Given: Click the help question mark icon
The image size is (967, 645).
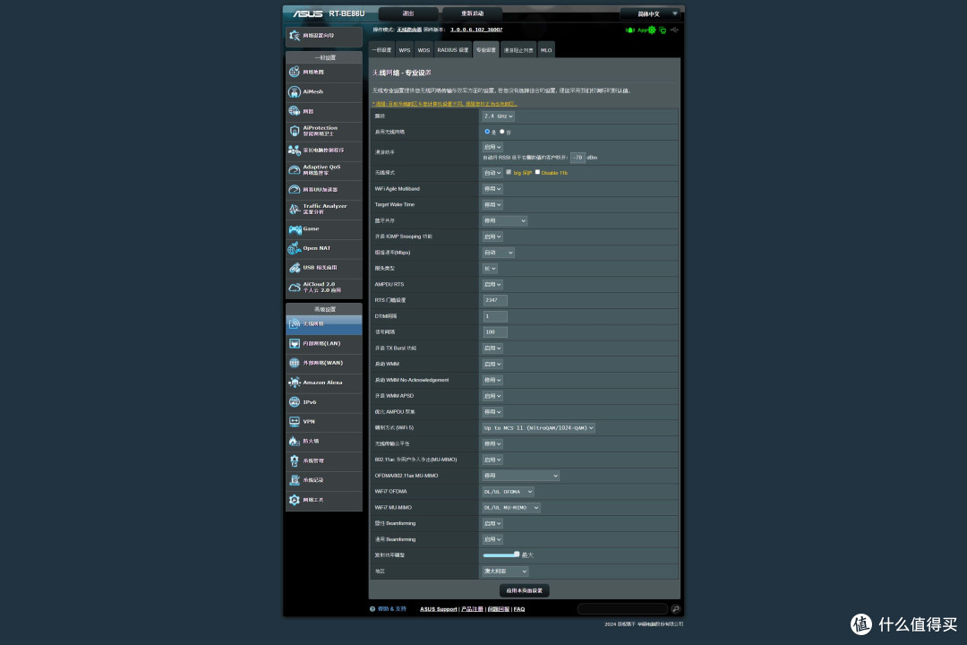Looking at the screenshot, I should [372, 609].
